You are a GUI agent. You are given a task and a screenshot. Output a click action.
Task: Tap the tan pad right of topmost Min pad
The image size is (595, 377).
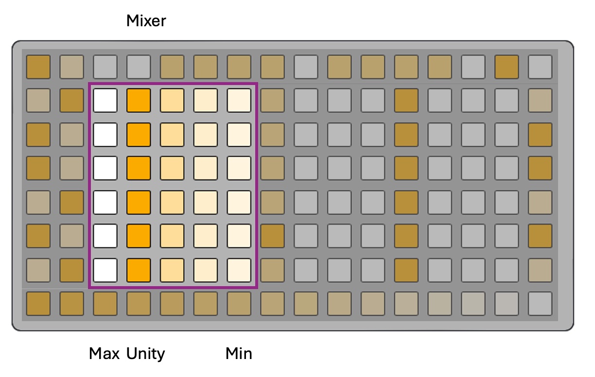pos(273,101)
